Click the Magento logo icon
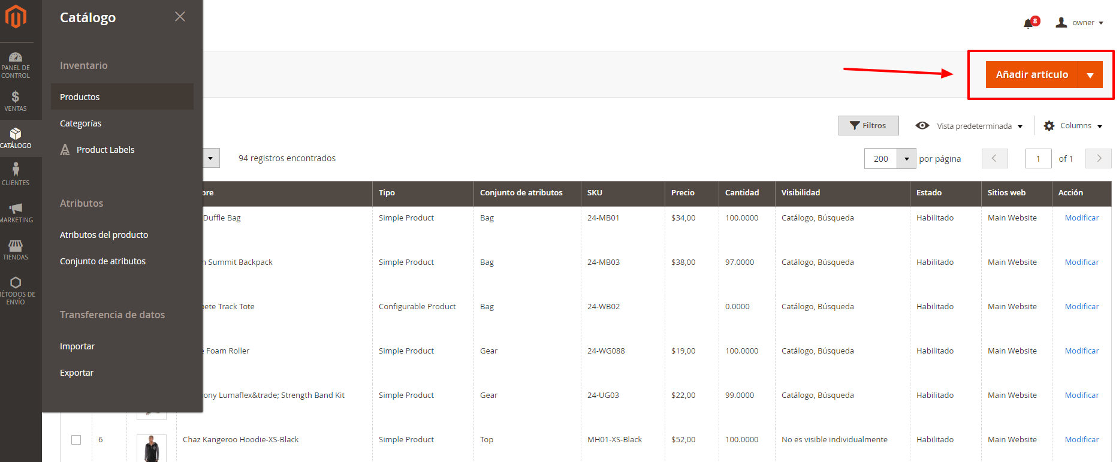Image resolution: width=1119 pixels, height=462 pixels. coord(16,16)
